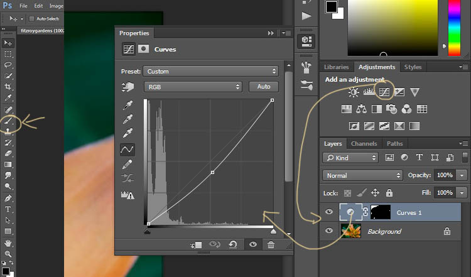Click the Curves adjustment icon
The image size is (471, 277).
[x=384, y=92]
